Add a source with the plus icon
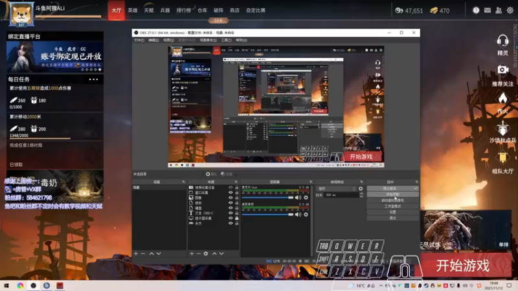Viewport: 518px width, 291px height. [192, 253]
